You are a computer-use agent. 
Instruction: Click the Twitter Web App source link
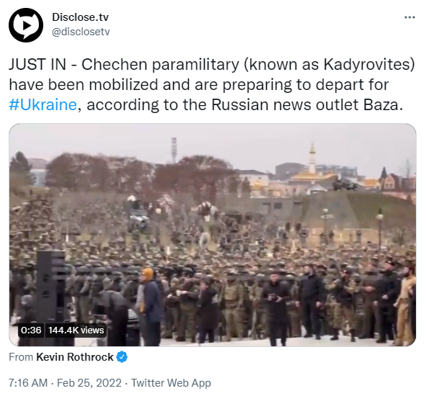click(x=171, y=383)
